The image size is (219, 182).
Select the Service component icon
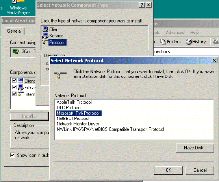45,36
